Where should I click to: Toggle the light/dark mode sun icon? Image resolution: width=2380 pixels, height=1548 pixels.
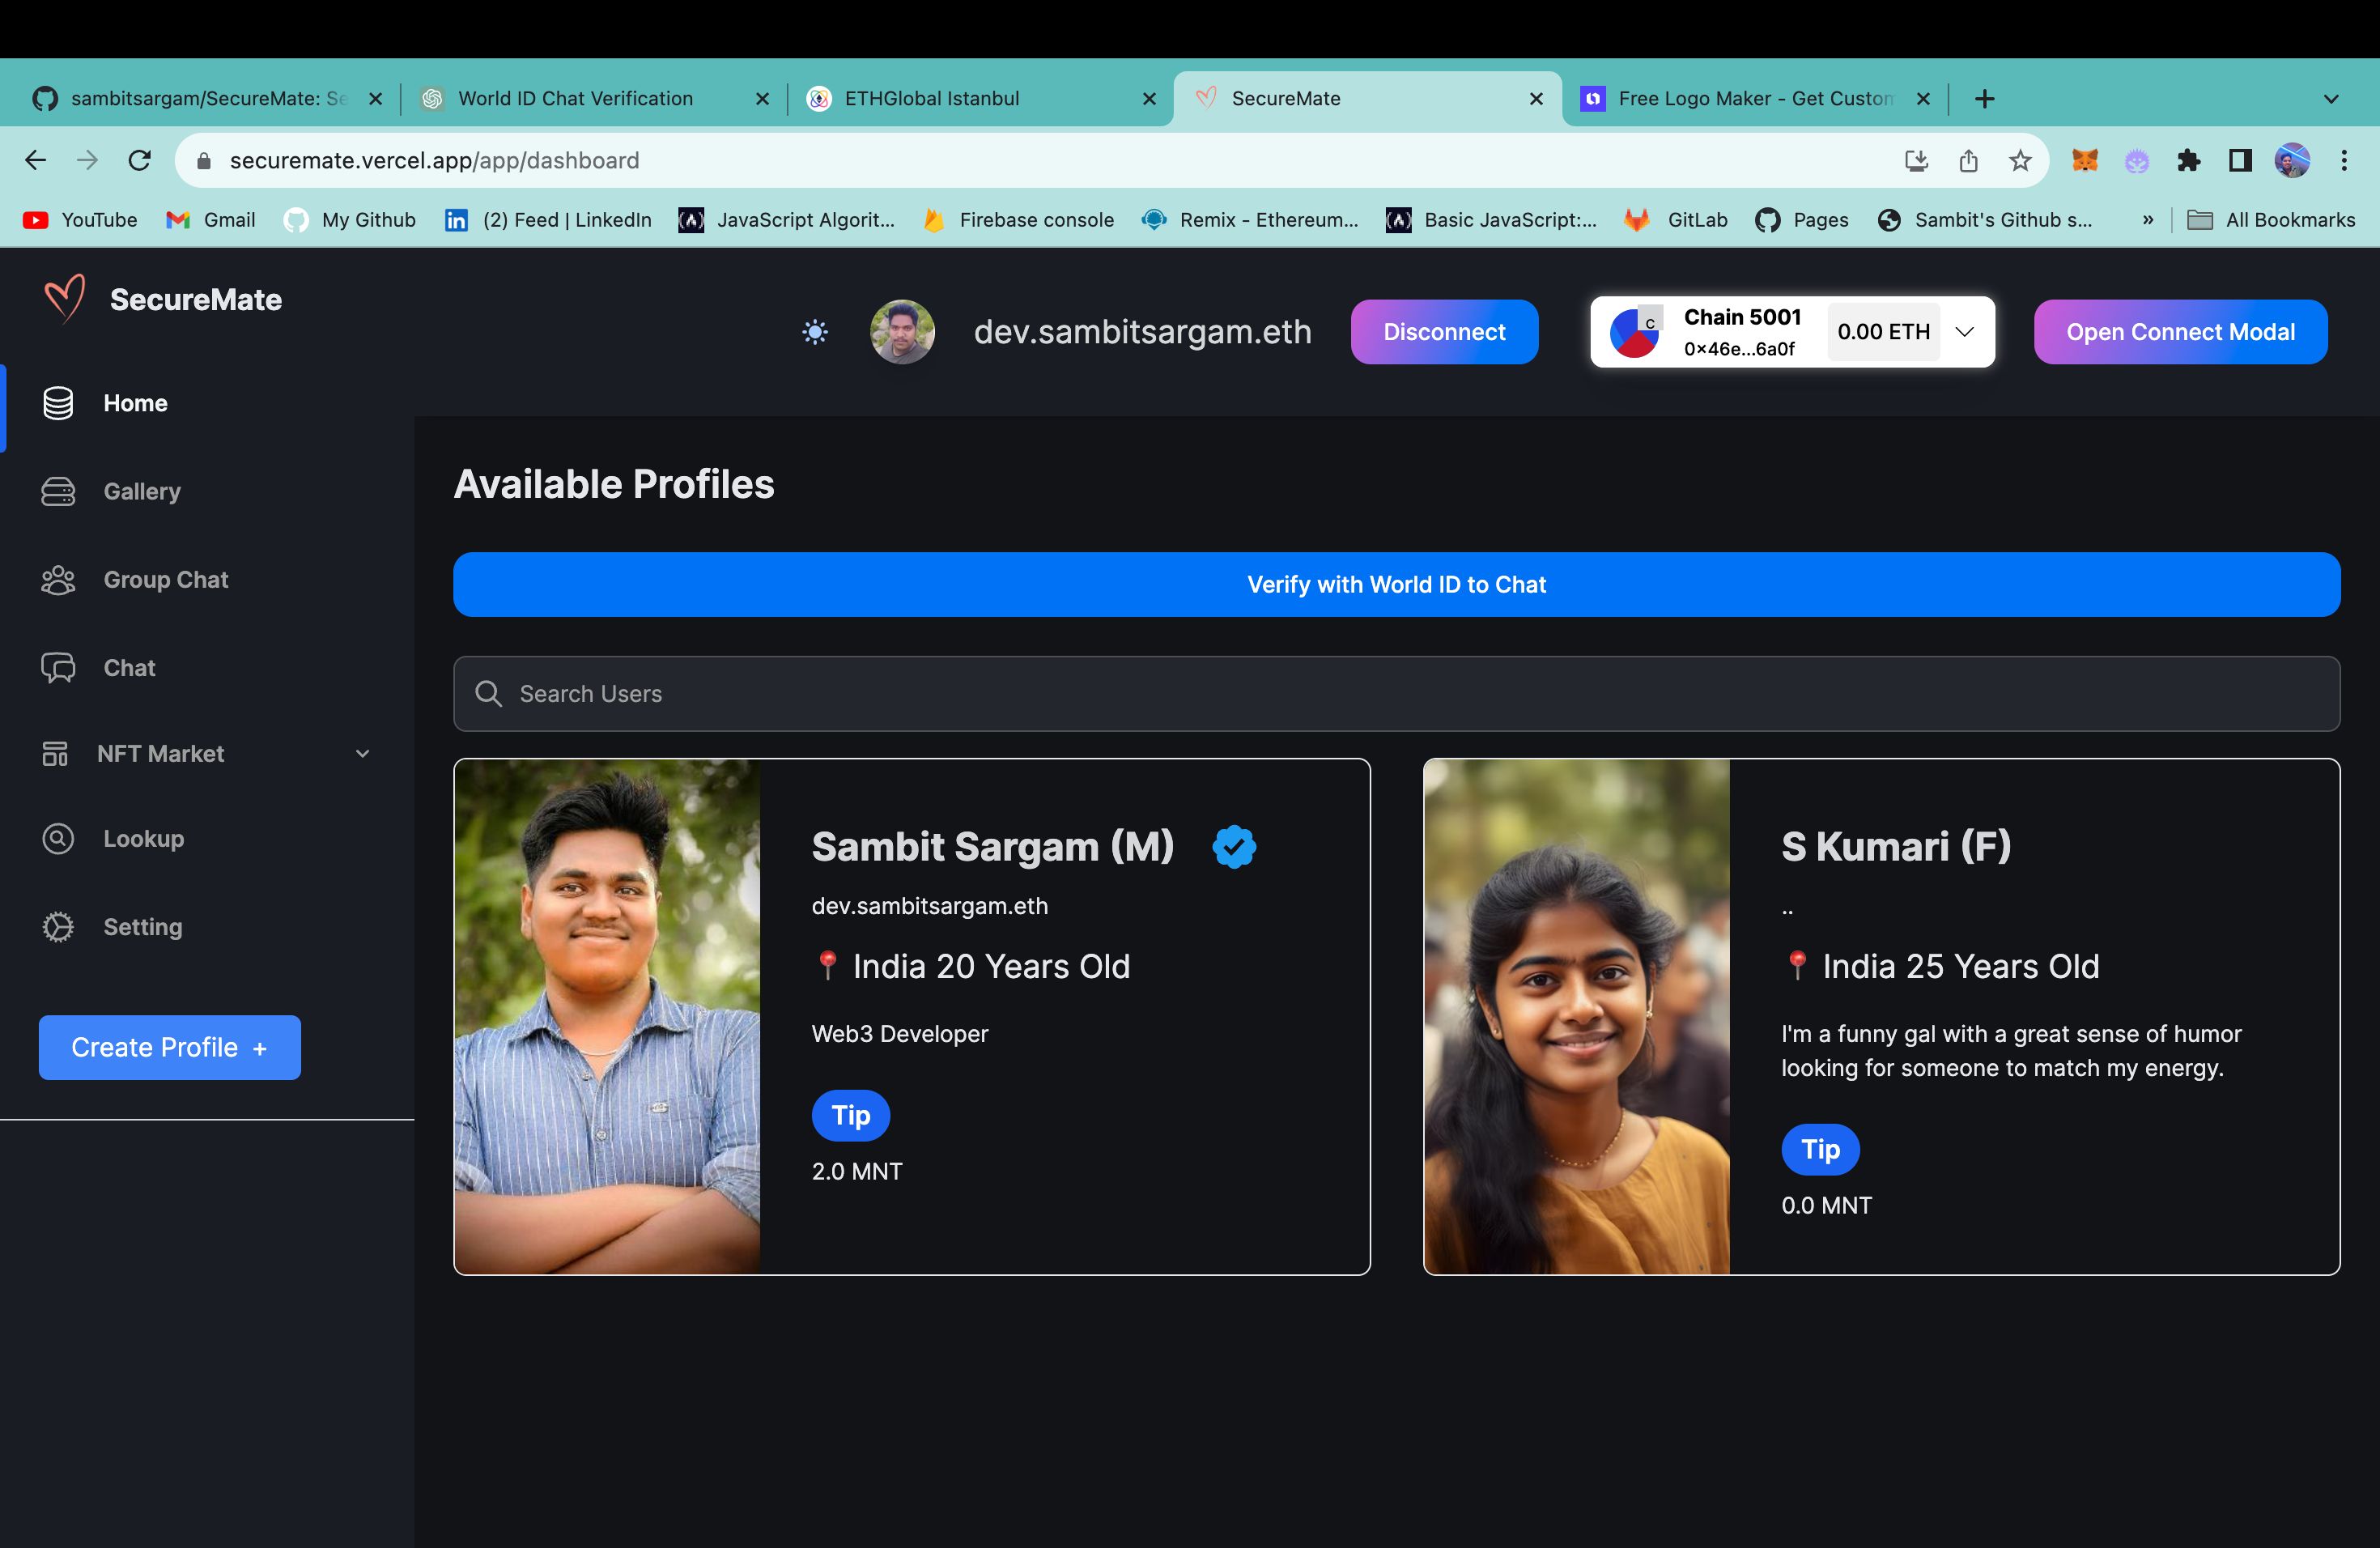tap(814, 331)
